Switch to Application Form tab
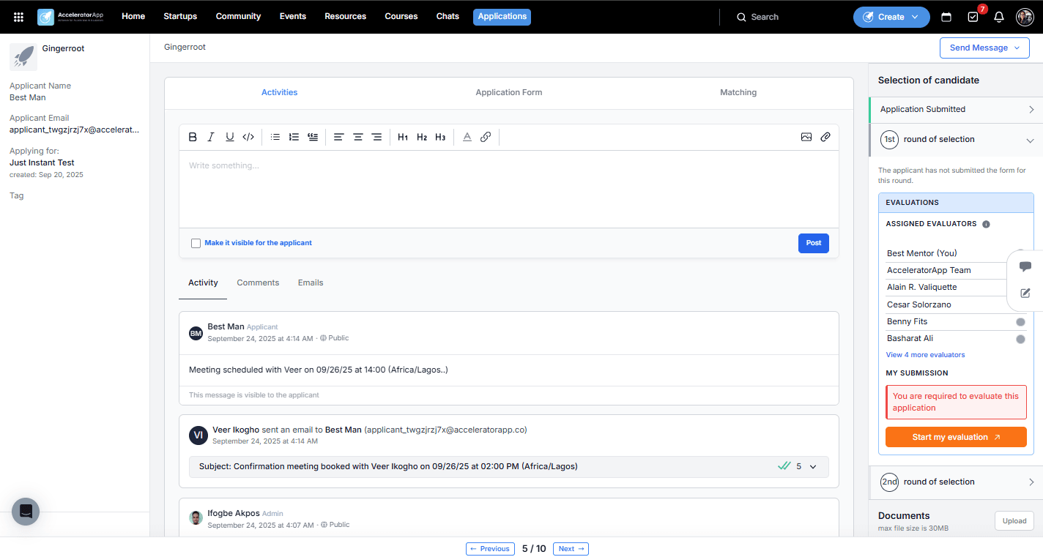This screenshot has width=1043, height=557. point(509,92)
